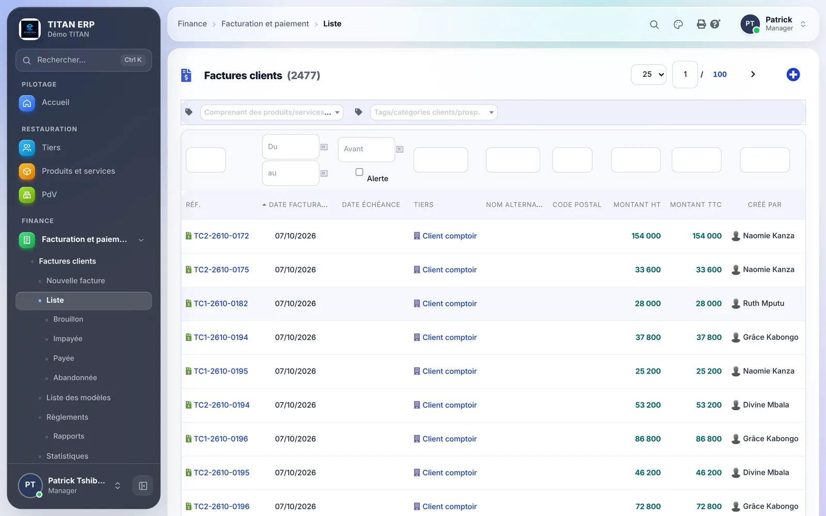Screen dimensions: 826x516
Task: Click the blue plus add invoice button
Action: click(793, 75)
